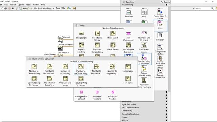Open the 15pt Application Font dropdown
Screen dimensions: 217x122
click(x=44, y=8)
